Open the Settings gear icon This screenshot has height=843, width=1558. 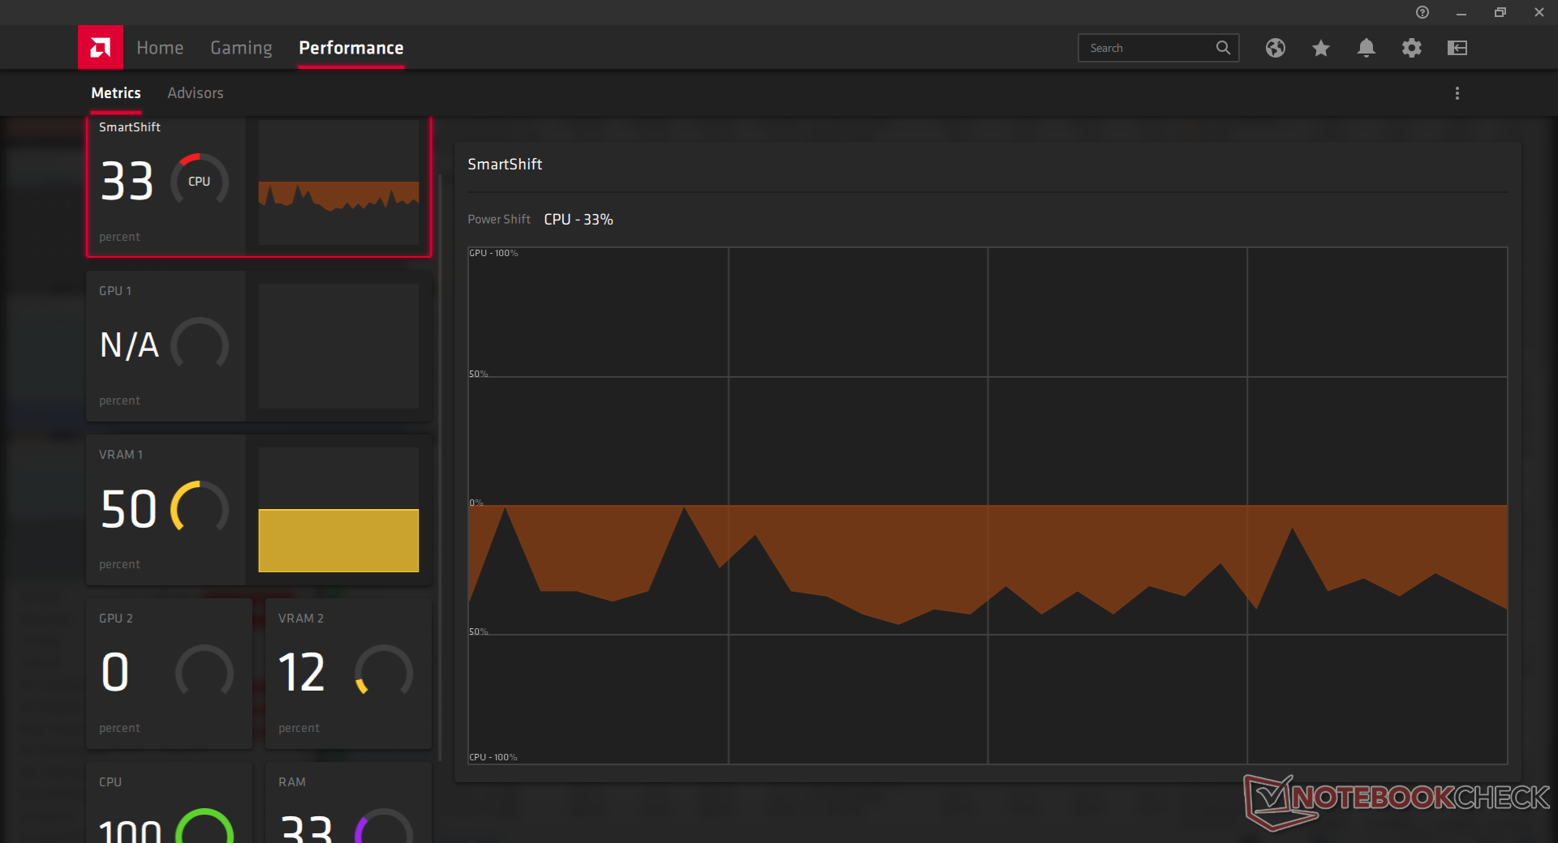point(1412,48)
